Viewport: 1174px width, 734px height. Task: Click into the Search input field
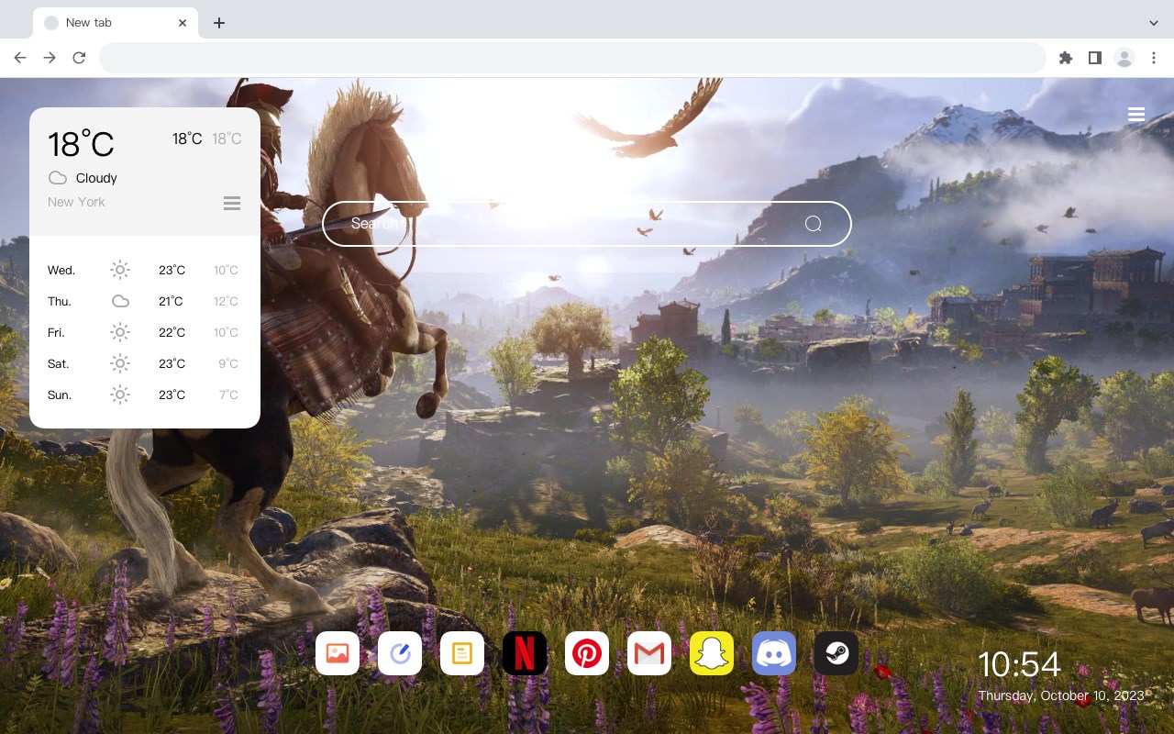[x=587, y=224]
